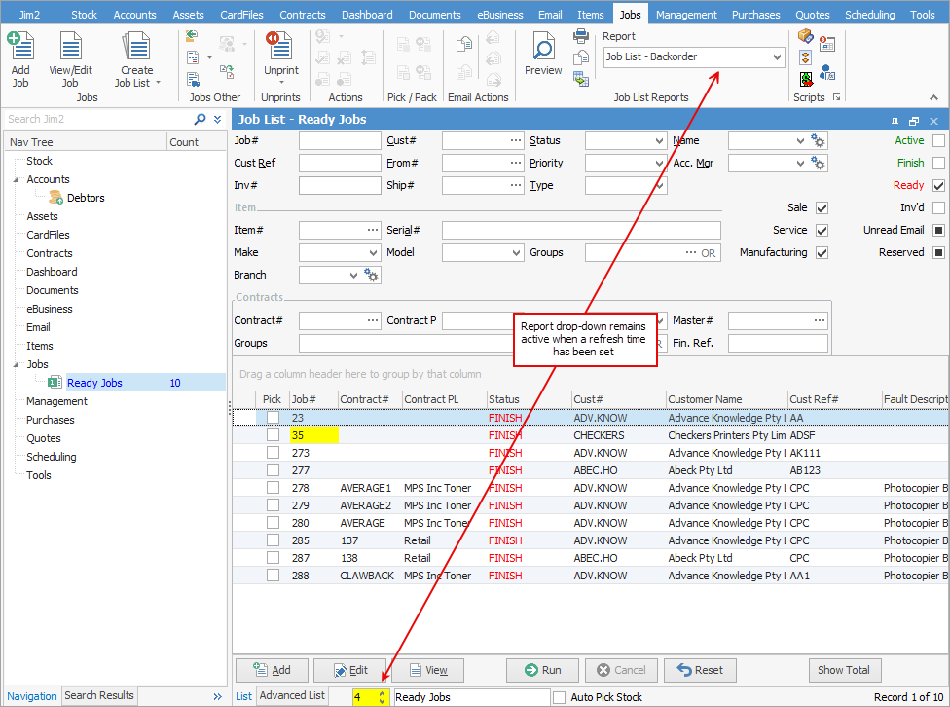
Task: Click the Add Job icon
Action: tap(20, 46)
